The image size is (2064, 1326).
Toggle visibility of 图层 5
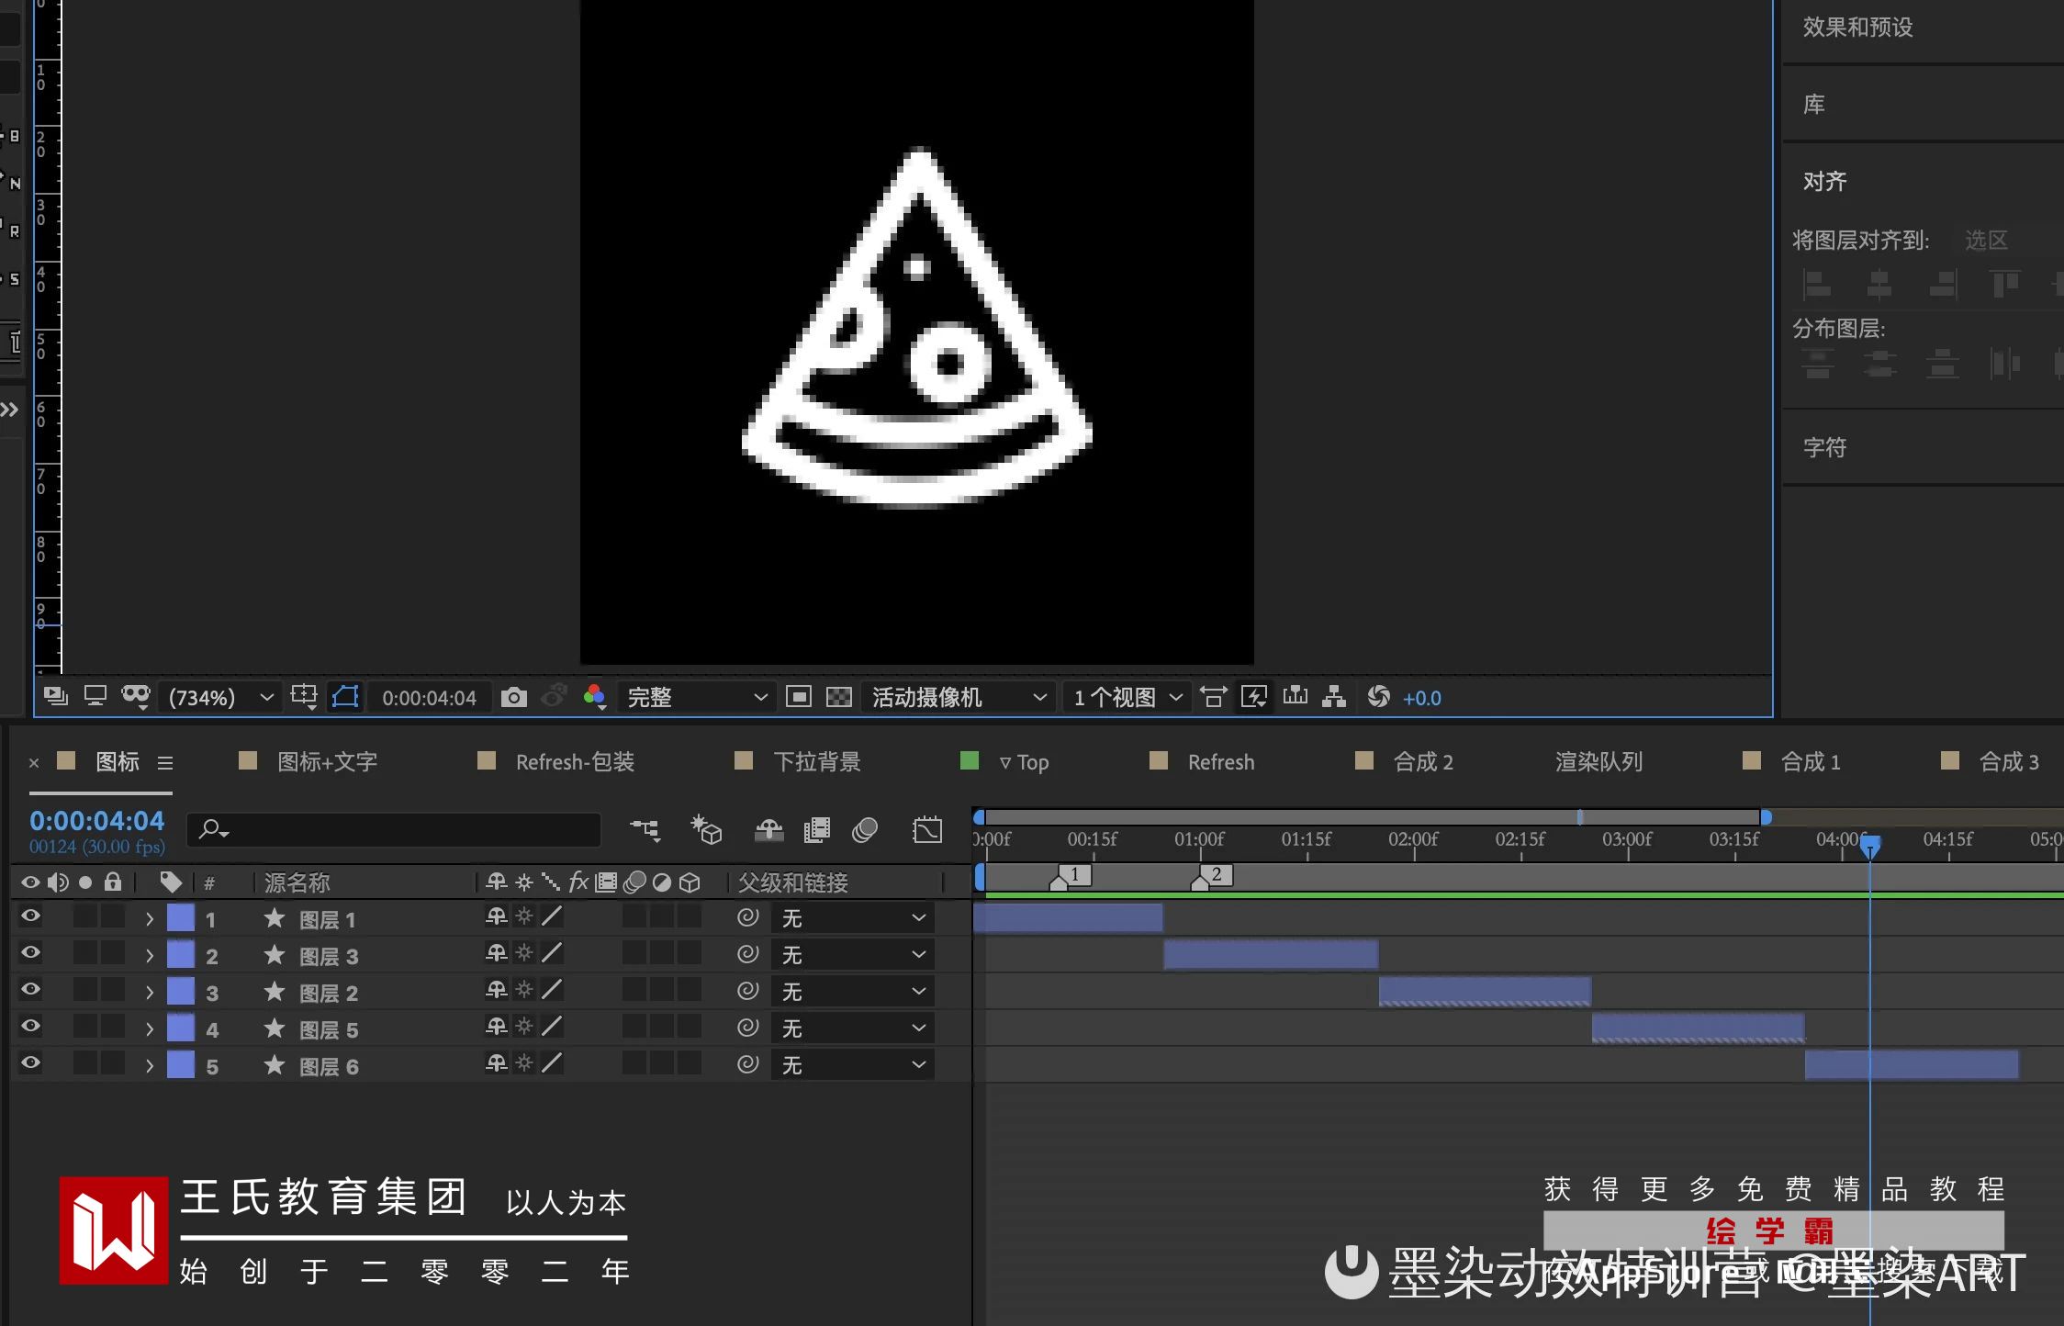coord(30,1027)
